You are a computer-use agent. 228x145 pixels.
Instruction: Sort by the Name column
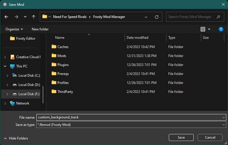point(60,38)
